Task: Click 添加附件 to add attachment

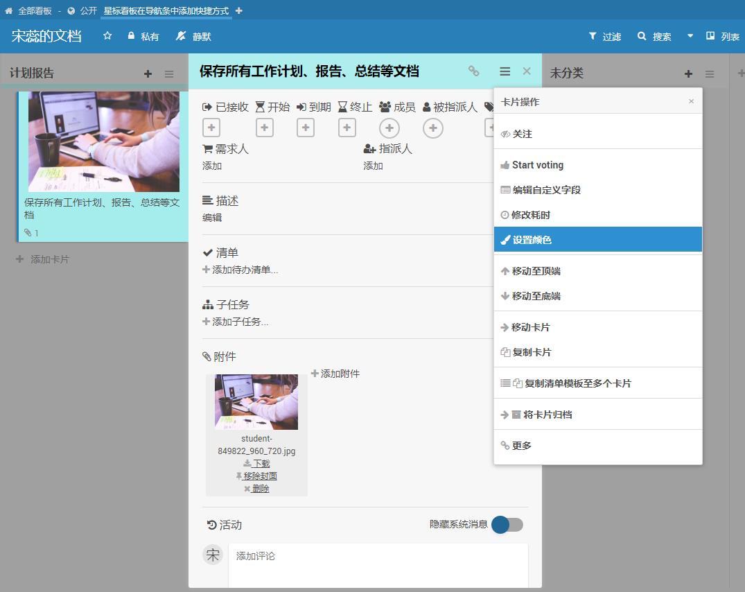Action: (335, 374)
